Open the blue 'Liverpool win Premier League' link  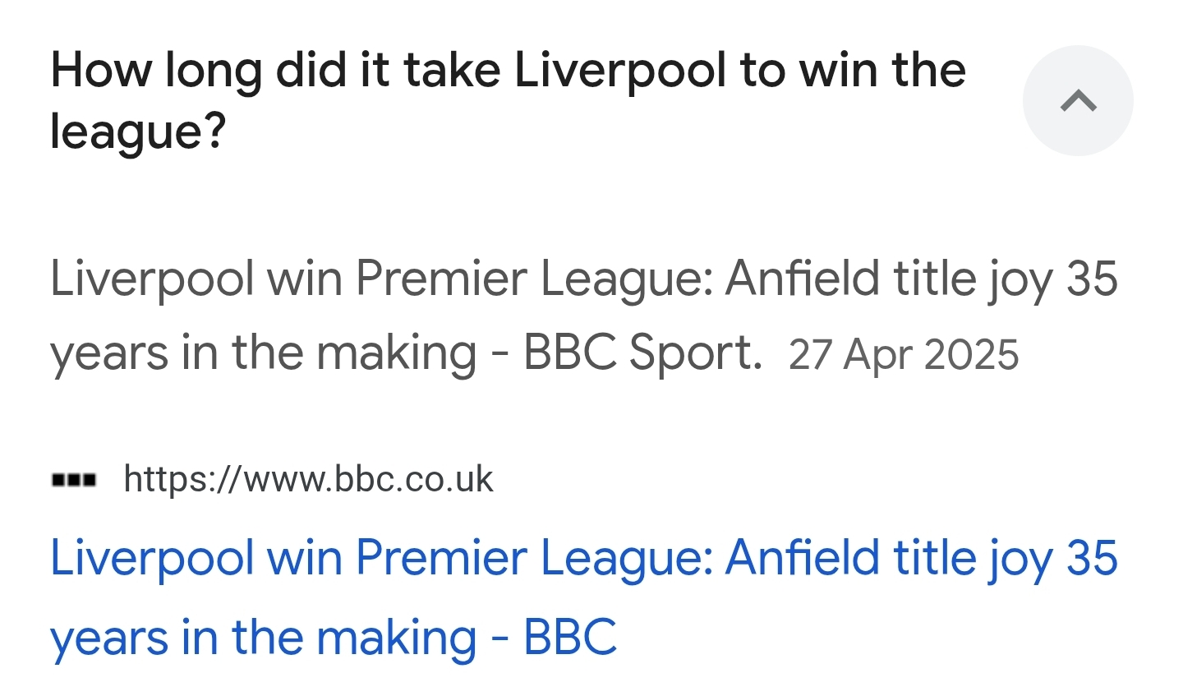(584, 597)
